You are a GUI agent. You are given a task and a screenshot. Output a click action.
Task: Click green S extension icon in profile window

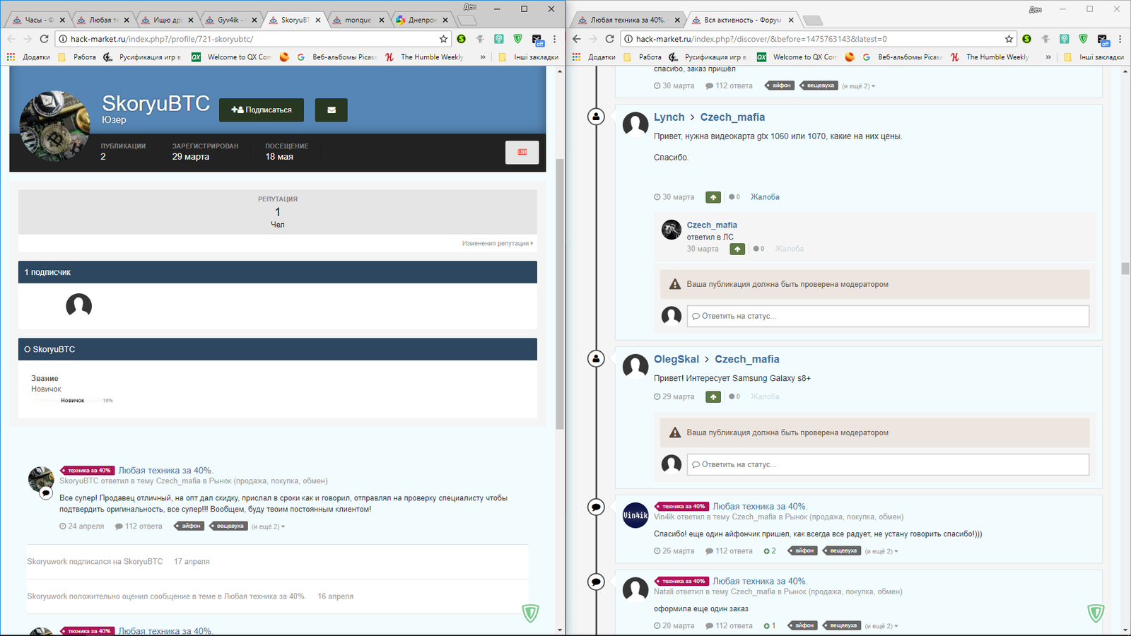point(461,39)
